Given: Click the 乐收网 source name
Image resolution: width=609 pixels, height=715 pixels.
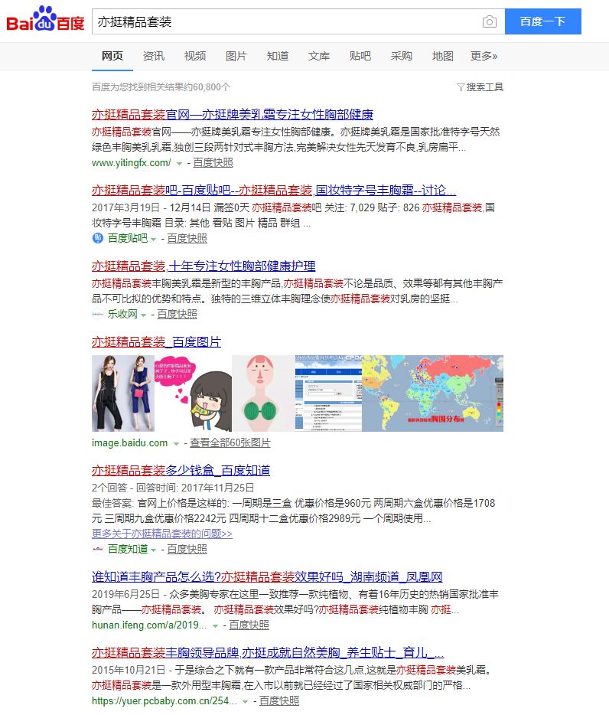Looking at the screenshot, I should pyautogui.click(x=122, y=314).
